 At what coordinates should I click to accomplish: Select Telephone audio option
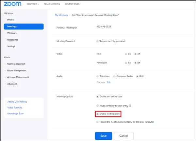click(x=97, y=76)
